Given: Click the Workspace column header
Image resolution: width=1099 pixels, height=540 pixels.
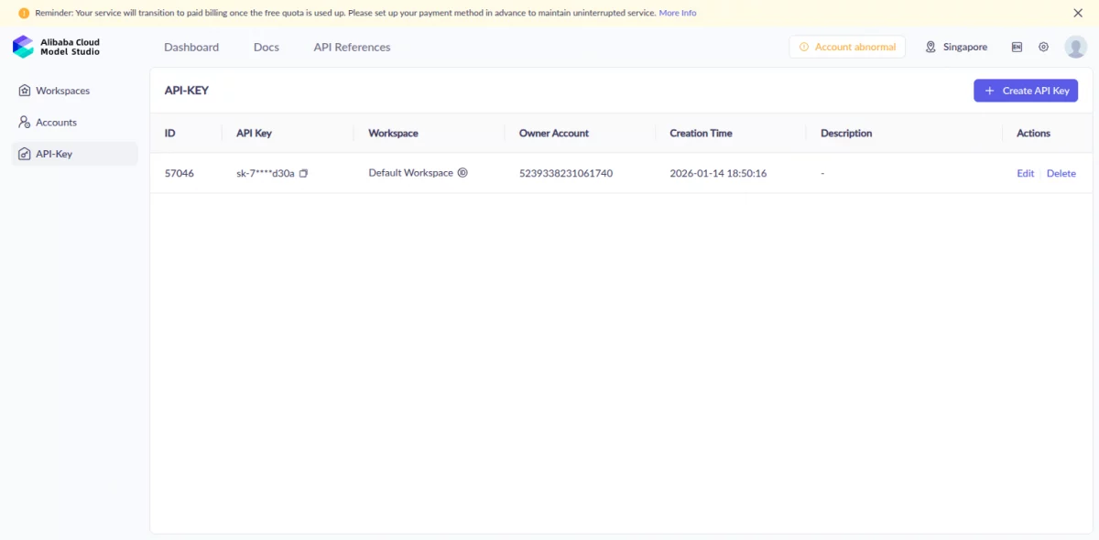Looking at the screenshot, I should coord(394,133).
